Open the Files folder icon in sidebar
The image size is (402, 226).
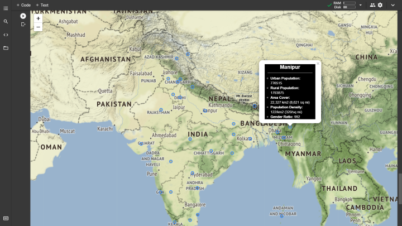(x=6, y=48)
